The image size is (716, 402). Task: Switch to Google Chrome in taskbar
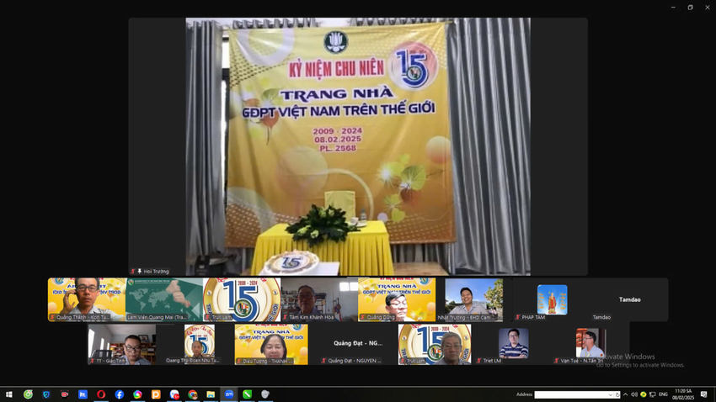tap(192, 394)
